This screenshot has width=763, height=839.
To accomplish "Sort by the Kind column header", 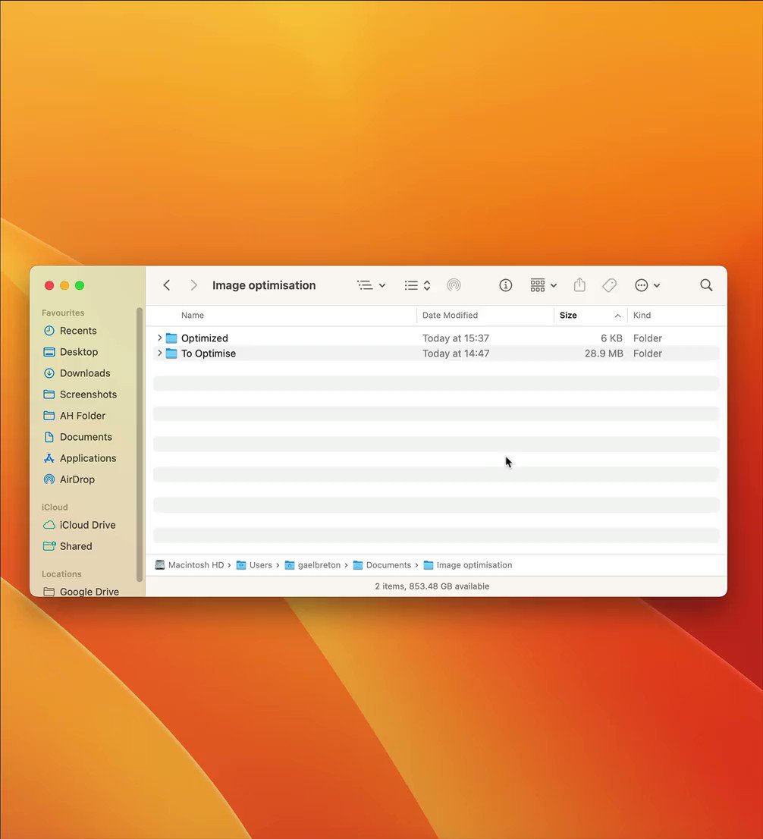I will pyautogui.click(x=642, y=315).
